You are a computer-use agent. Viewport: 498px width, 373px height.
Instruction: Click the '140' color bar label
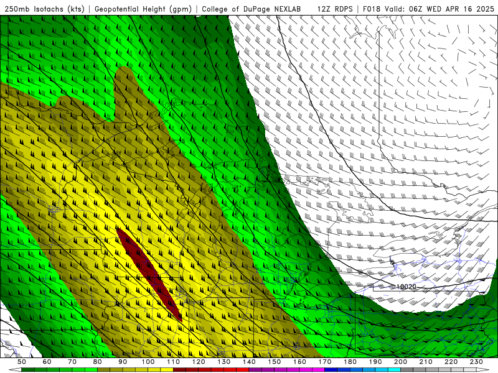[250, 362]
